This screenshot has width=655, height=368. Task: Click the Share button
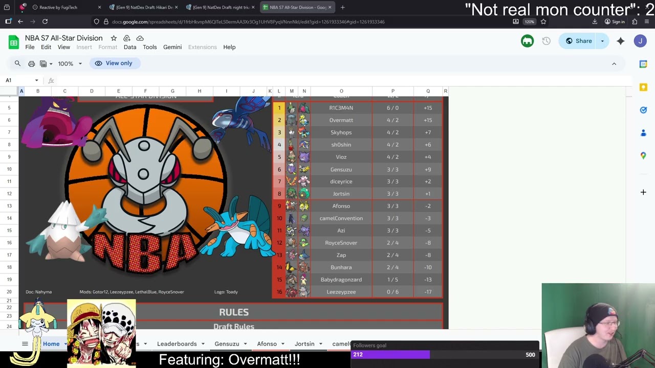coord(579,41)
